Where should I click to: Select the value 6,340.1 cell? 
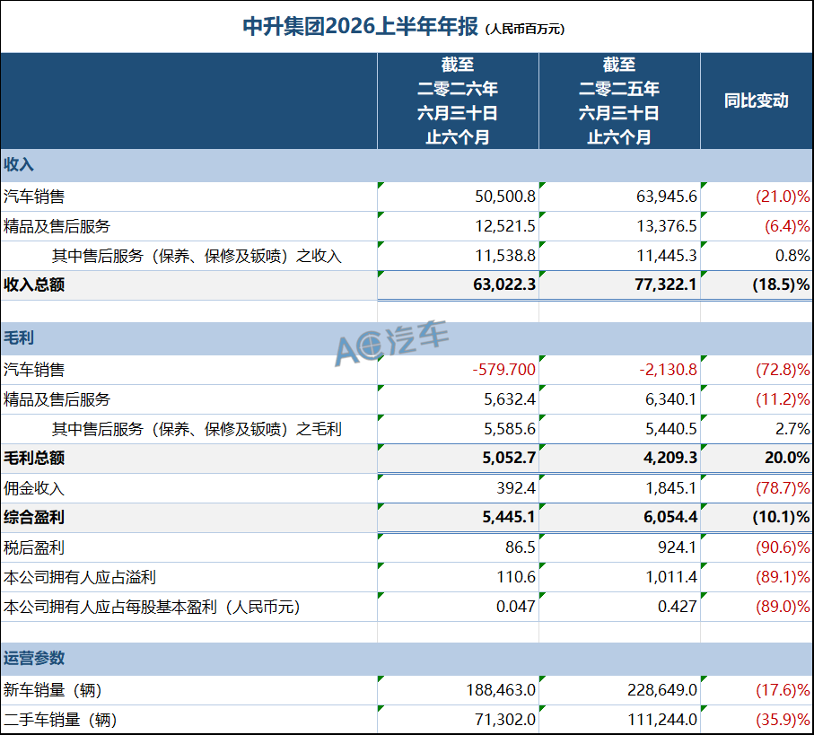coord(619,399)
